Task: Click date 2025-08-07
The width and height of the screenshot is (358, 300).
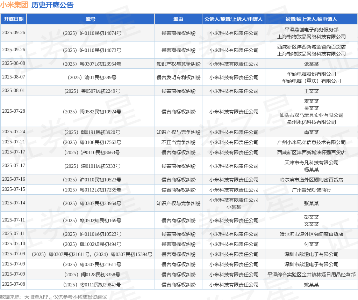Action: (x=14, y=77)
